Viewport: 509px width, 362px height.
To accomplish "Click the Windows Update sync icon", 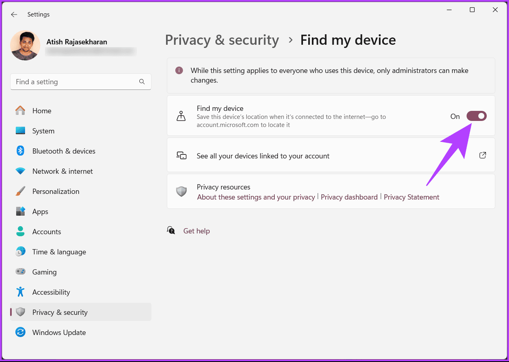I will 20,332.
